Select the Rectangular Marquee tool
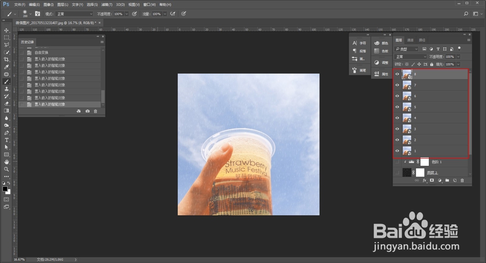 click(x=6, y=37)
